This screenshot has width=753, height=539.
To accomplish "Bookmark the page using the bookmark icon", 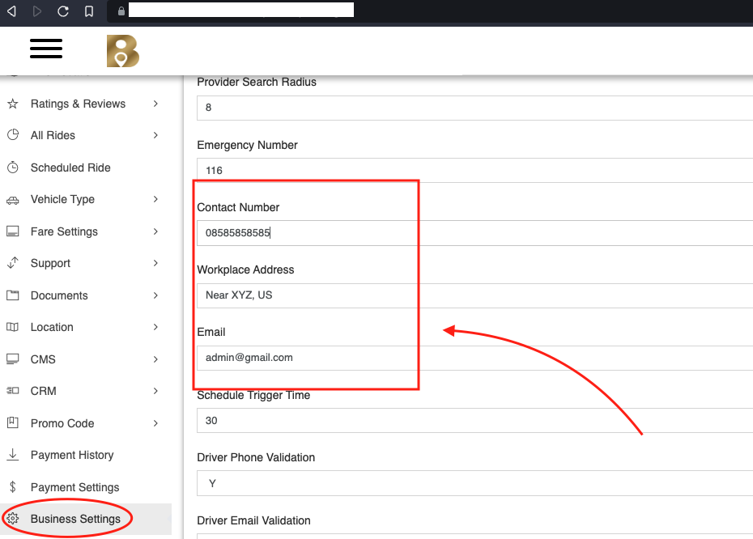I will coord(89,11).
